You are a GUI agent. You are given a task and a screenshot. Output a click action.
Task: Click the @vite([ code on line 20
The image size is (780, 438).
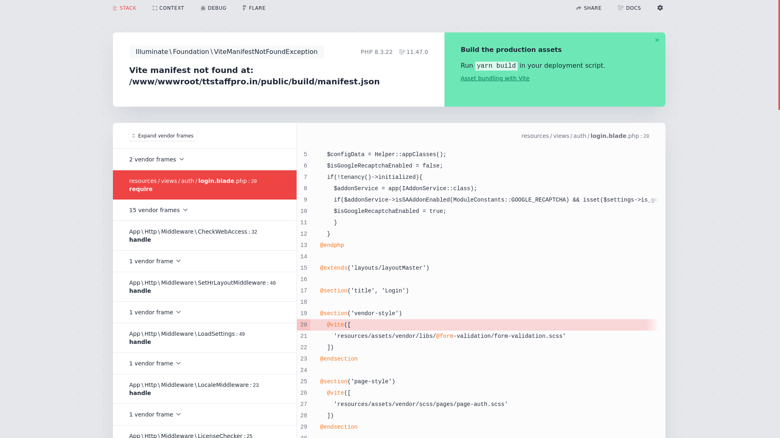point(339,325)
